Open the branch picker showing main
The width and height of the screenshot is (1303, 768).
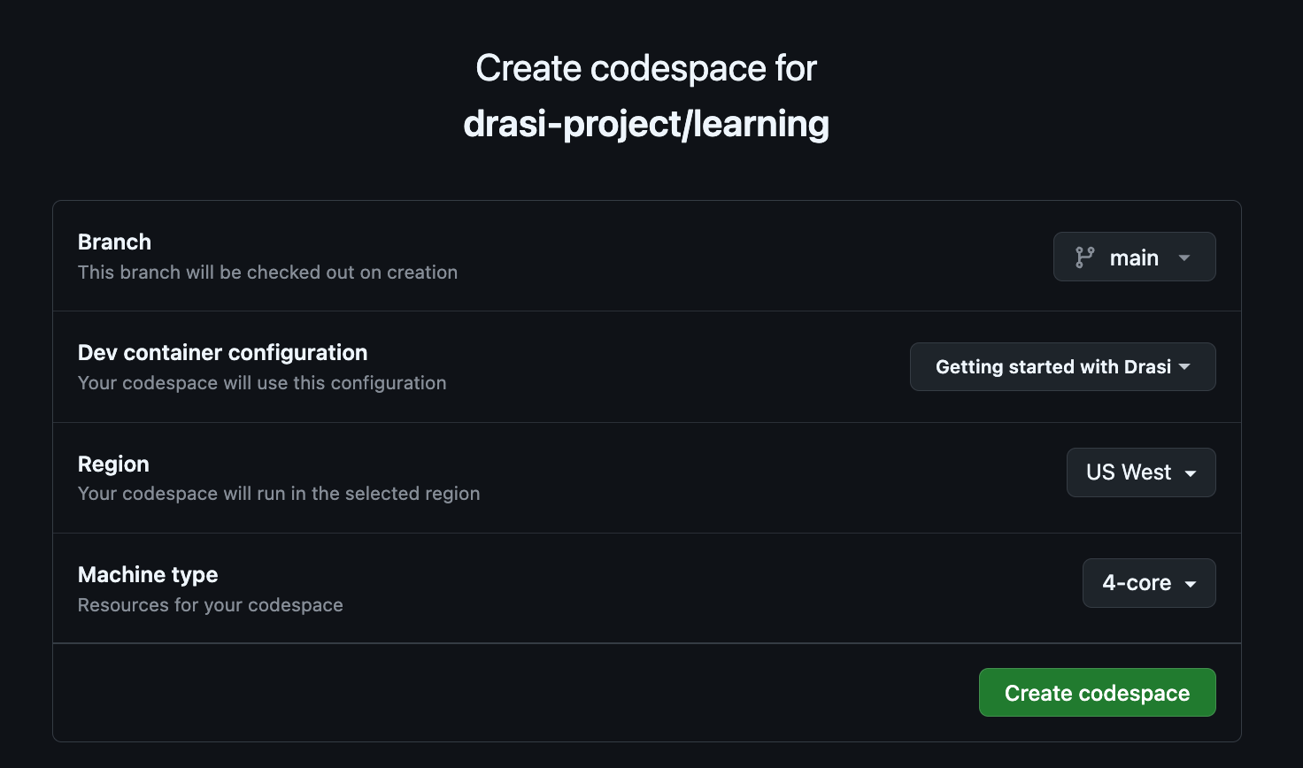click(1134, 257)
